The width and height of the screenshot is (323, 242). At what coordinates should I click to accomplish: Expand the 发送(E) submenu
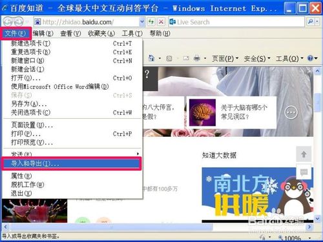pyautogui.click(x=72, y=154)
